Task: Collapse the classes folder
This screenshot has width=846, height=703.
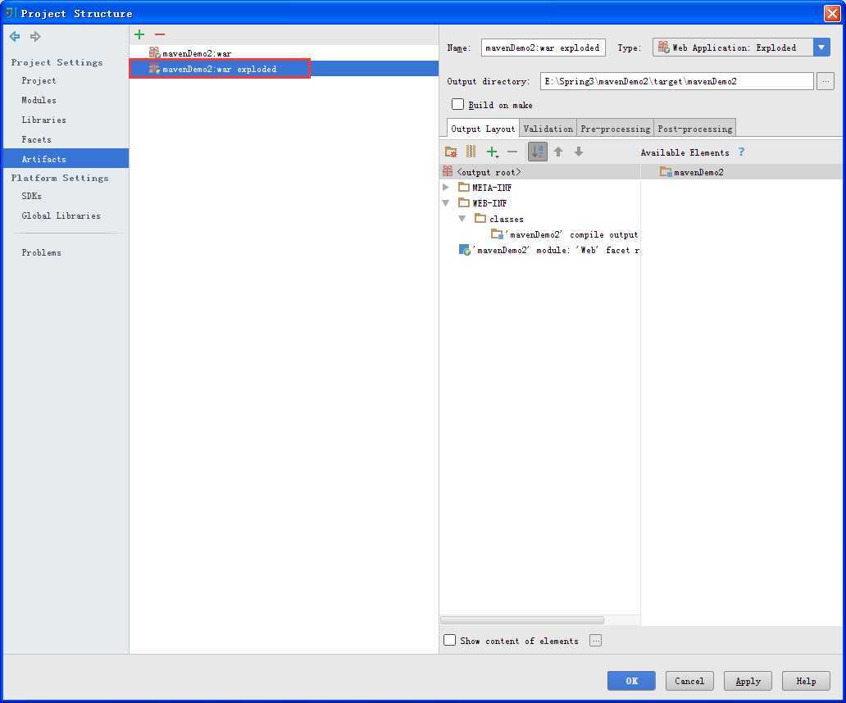Action: tap(462, 219)
